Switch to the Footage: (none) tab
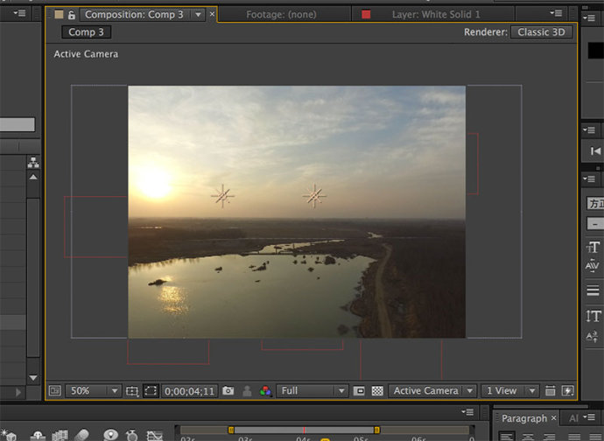The height and width of the screenshot is (441, 604). (x=281, y=15)
